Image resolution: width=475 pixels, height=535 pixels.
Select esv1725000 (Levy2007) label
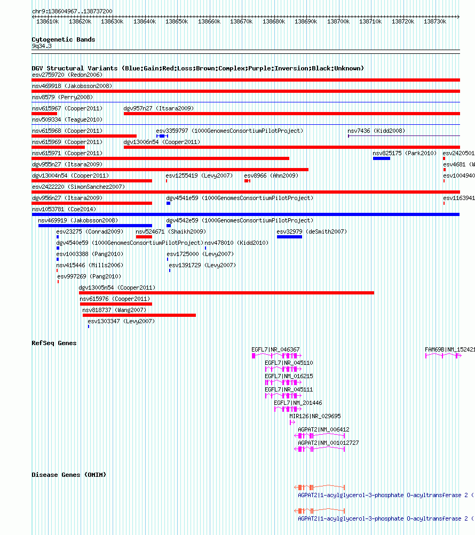tap(200, 254)
